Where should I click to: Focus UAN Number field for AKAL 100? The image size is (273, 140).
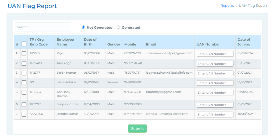click(x=215, y=115)
